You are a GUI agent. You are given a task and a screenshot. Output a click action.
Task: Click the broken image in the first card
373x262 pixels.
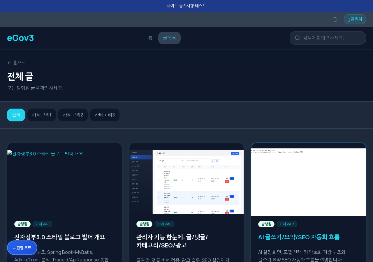45,153
